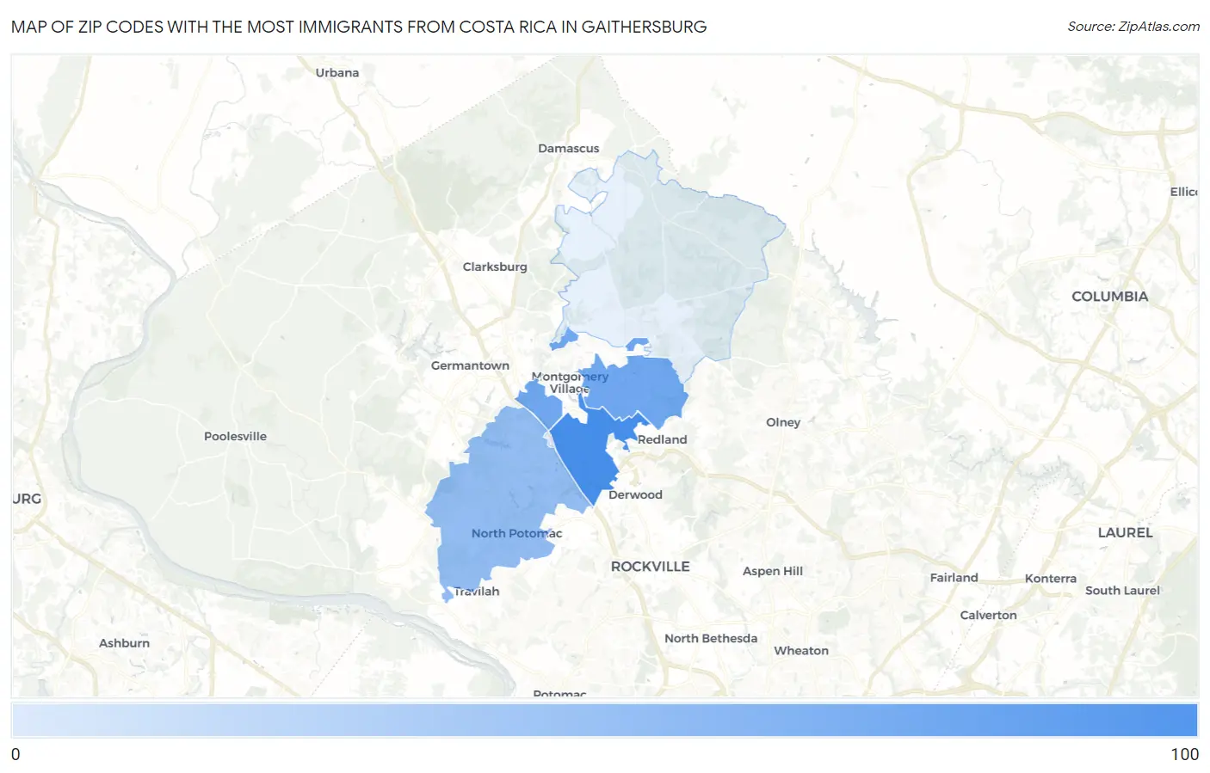Select the Clarksburg label on map
1210x773 pixels.
(x=495, y=267)
